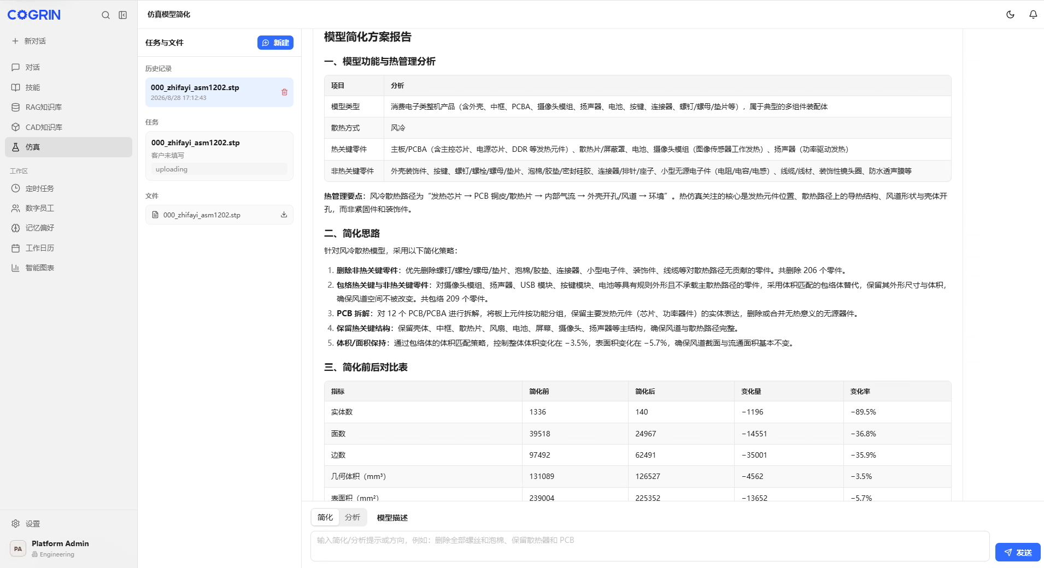The width and height of the screenshot is (1044, 568).
Task: Open 工作日历 in workspace
Action: [x=68, y=248]
